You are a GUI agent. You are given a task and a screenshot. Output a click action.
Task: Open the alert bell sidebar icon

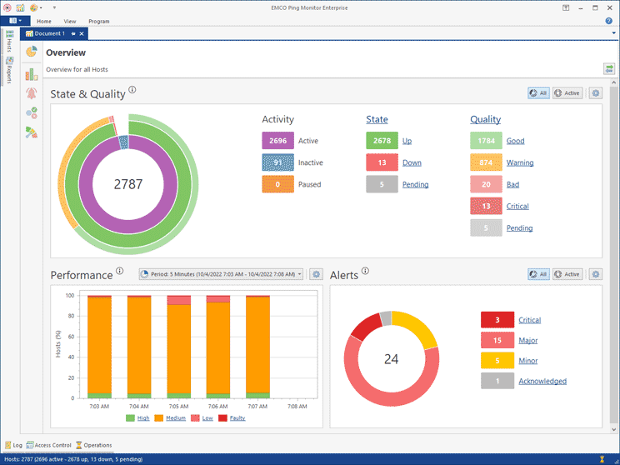pos(32,92)
